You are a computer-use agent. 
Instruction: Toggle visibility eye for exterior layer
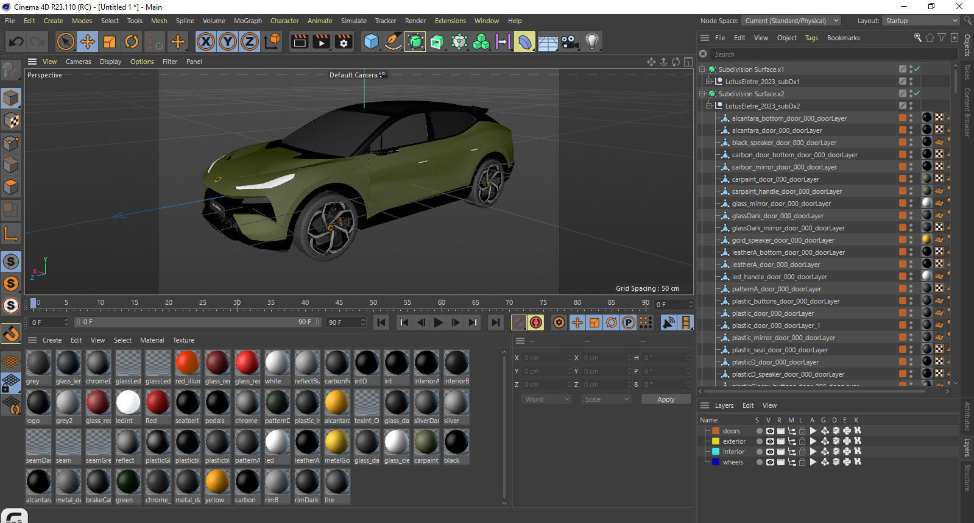(x=770, y=441)
